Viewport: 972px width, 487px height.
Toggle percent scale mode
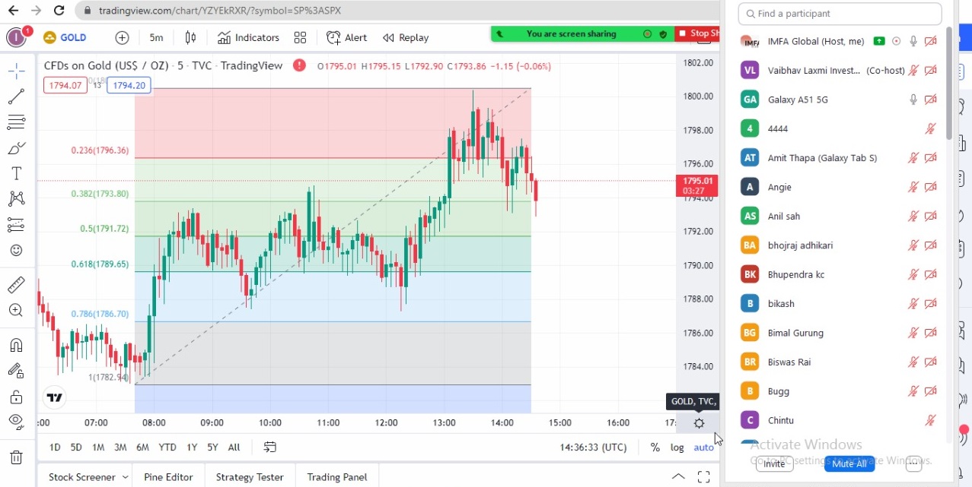pos(655,447)
